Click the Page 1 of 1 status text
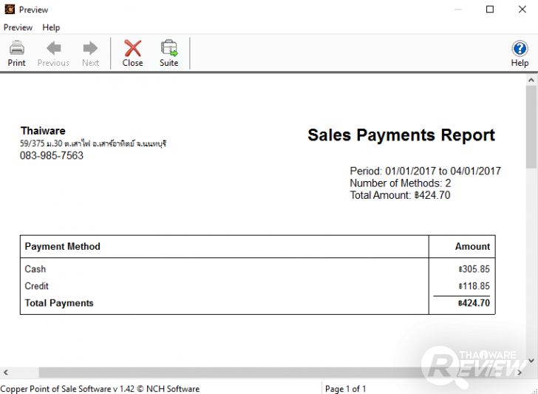538x394 pixels. pos(346,389)
